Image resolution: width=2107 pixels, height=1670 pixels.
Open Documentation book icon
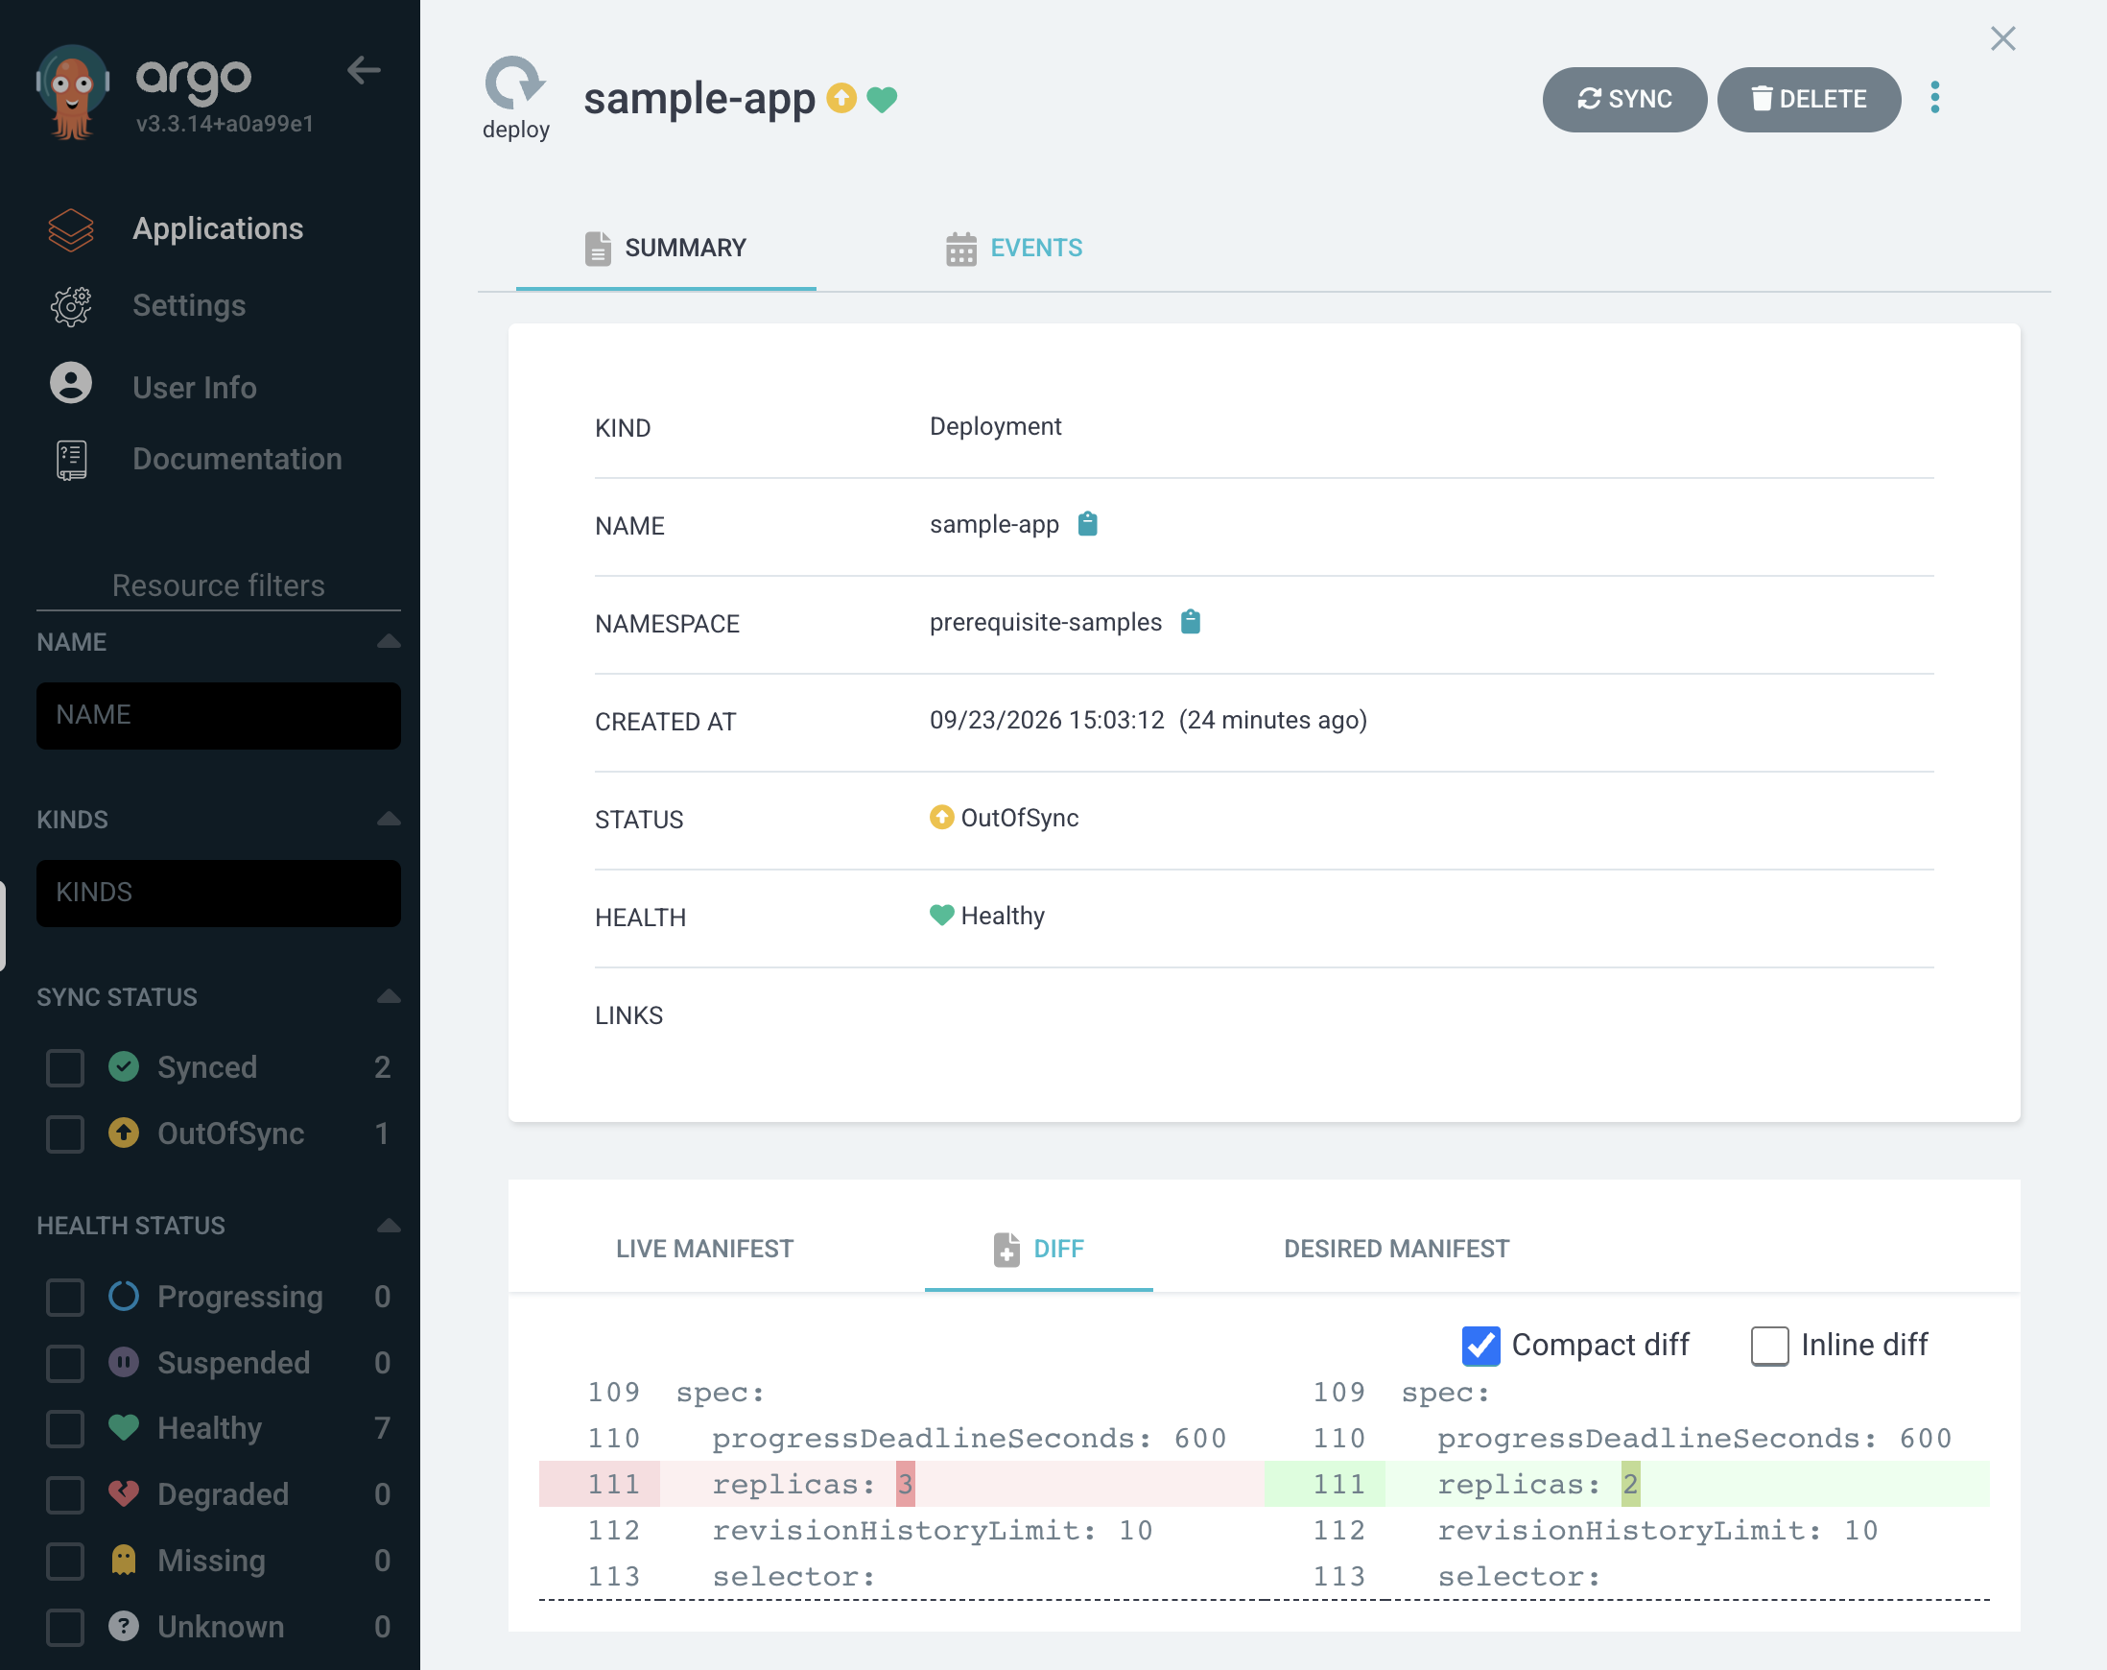tap(71, 460)
